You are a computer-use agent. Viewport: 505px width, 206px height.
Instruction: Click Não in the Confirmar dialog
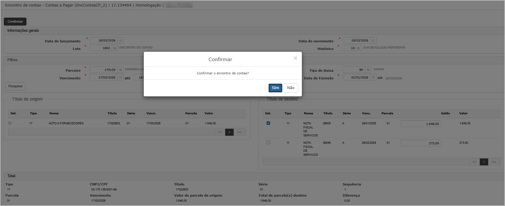click(290, 88)
